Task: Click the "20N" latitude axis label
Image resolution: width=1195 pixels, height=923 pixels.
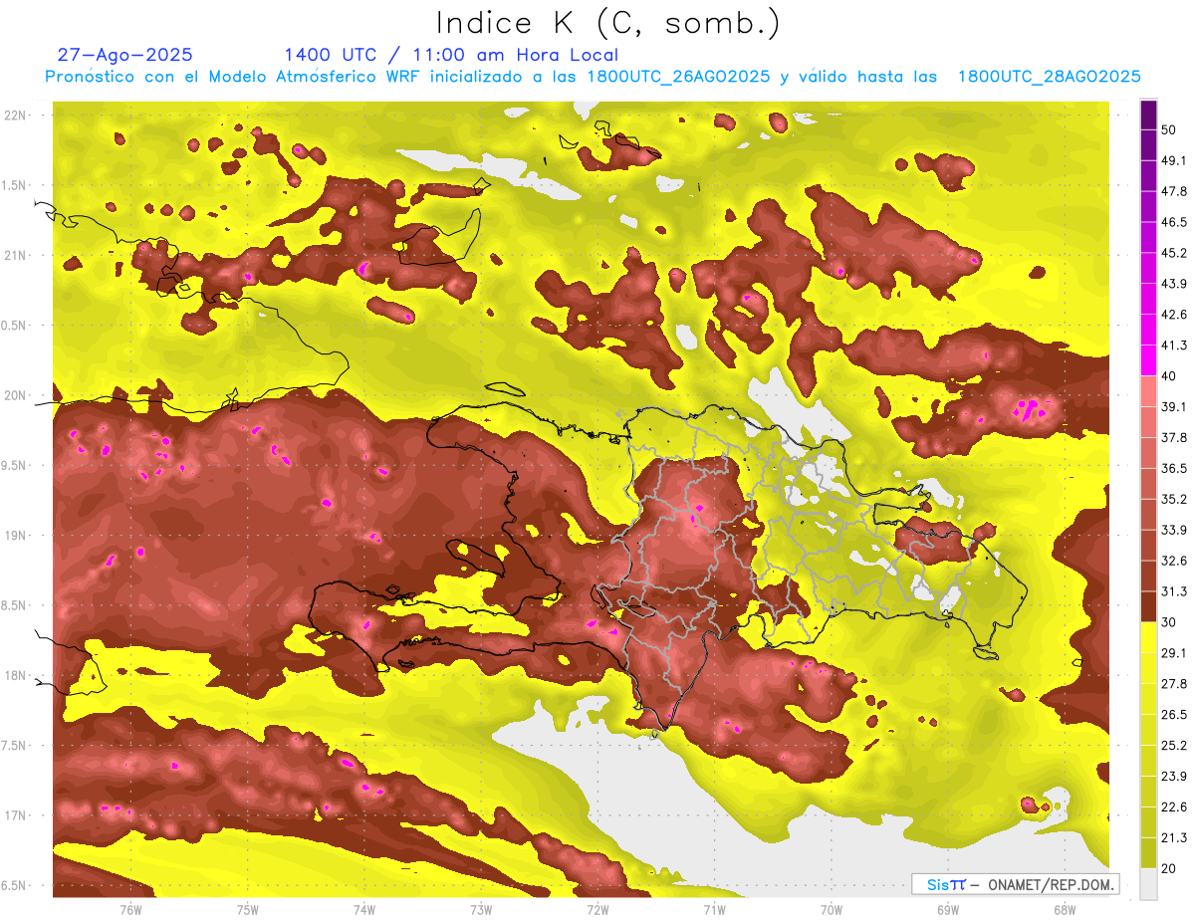Action: (16, 395)
